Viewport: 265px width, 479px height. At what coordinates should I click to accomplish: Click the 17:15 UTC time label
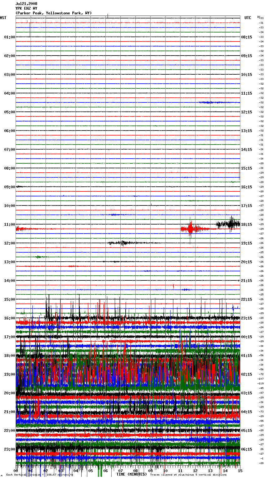tap(247, 206)
